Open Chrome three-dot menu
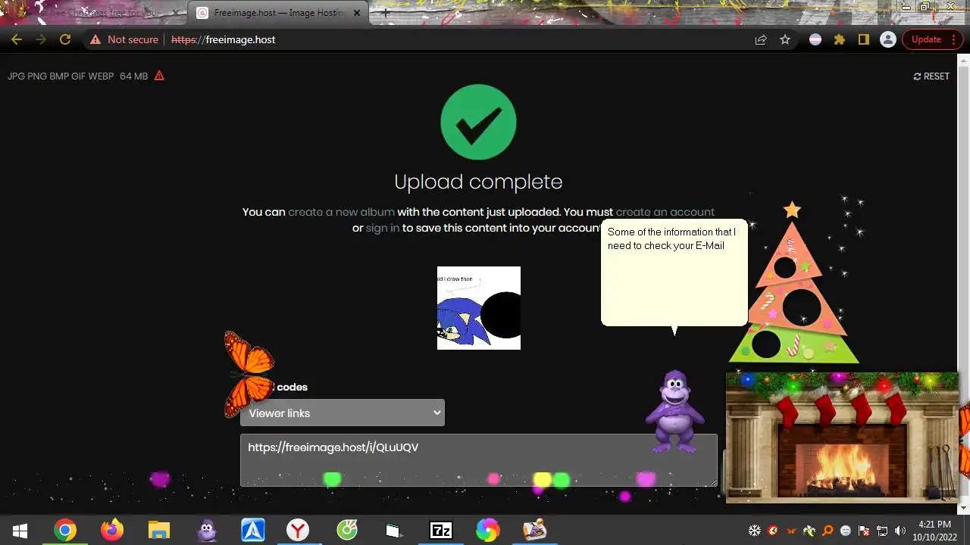Viewport: 970px width, 545px height. coord(954,39)
